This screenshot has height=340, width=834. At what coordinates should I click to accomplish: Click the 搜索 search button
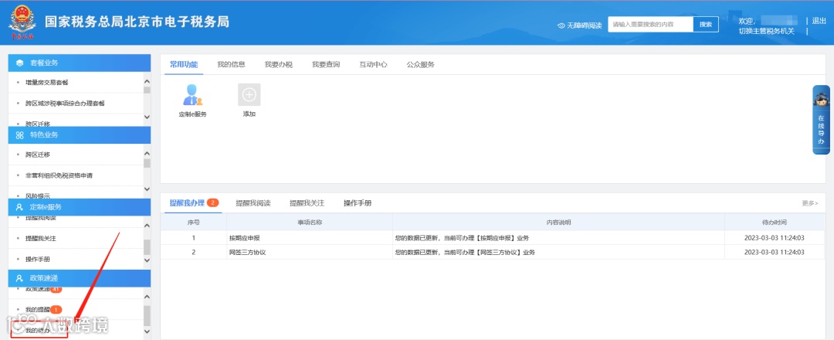coord(706,25)
